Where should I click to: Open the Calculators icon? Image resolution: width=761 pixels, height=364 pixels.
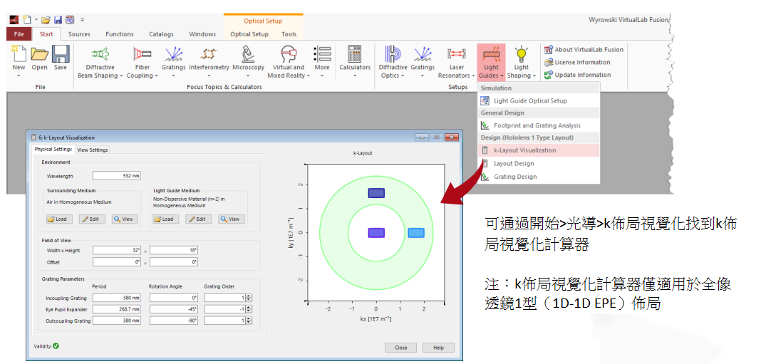tap(354, 53)
